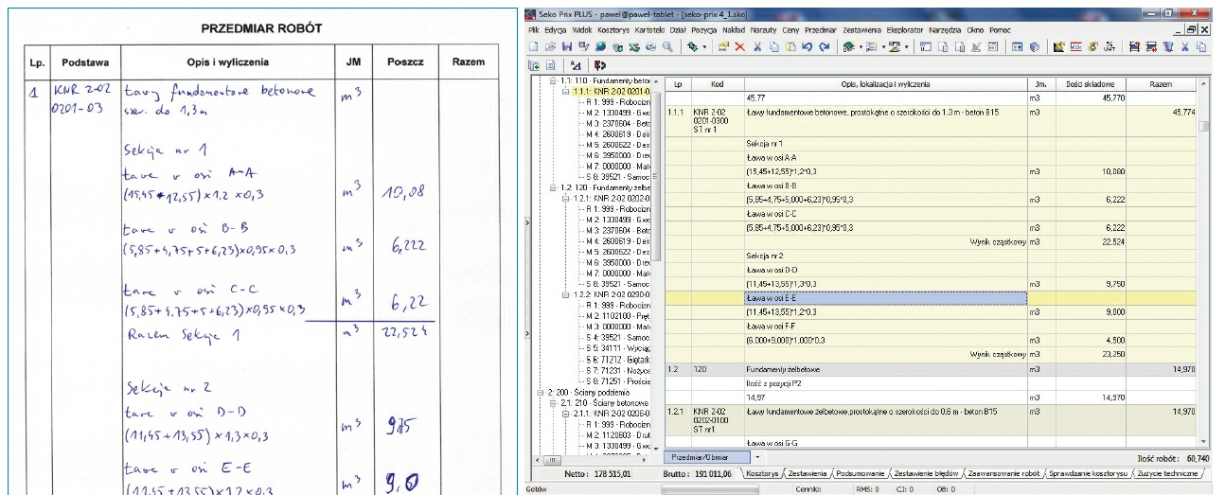The height and width of the screenshot is (495, 1225).
Task: Open the Kosztorys bottom tab
Action: tap(762, 472)
